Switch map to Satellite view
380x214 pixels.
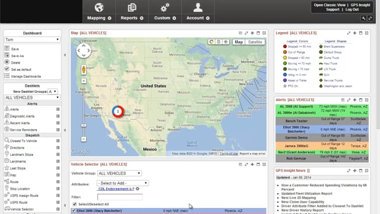click(255, 42)
